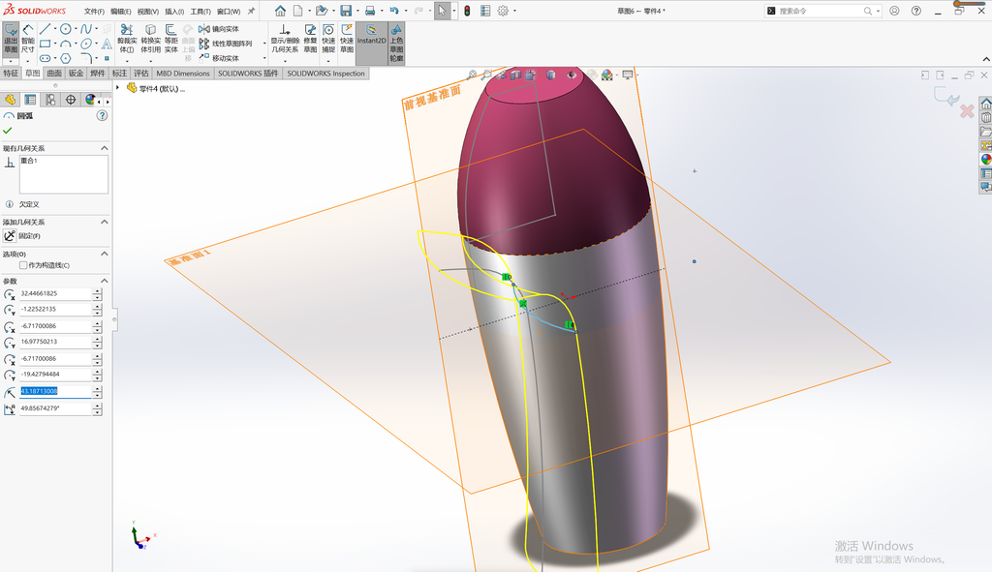Select the Circle sketch tool
This screenshot has height=572, width=992.
[x=65, y=29]
